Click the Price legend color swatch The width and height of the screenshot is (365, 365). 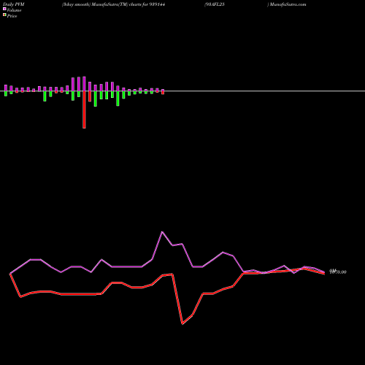coord(4,15)
